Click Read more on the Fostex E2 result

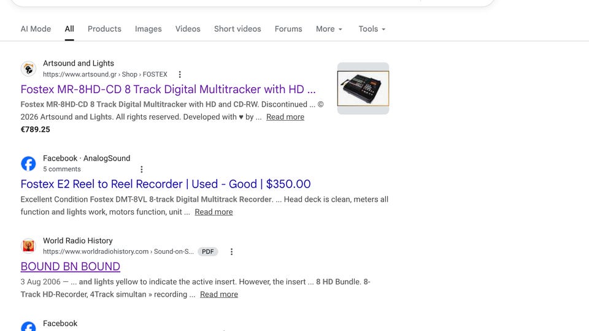point(214,212)
